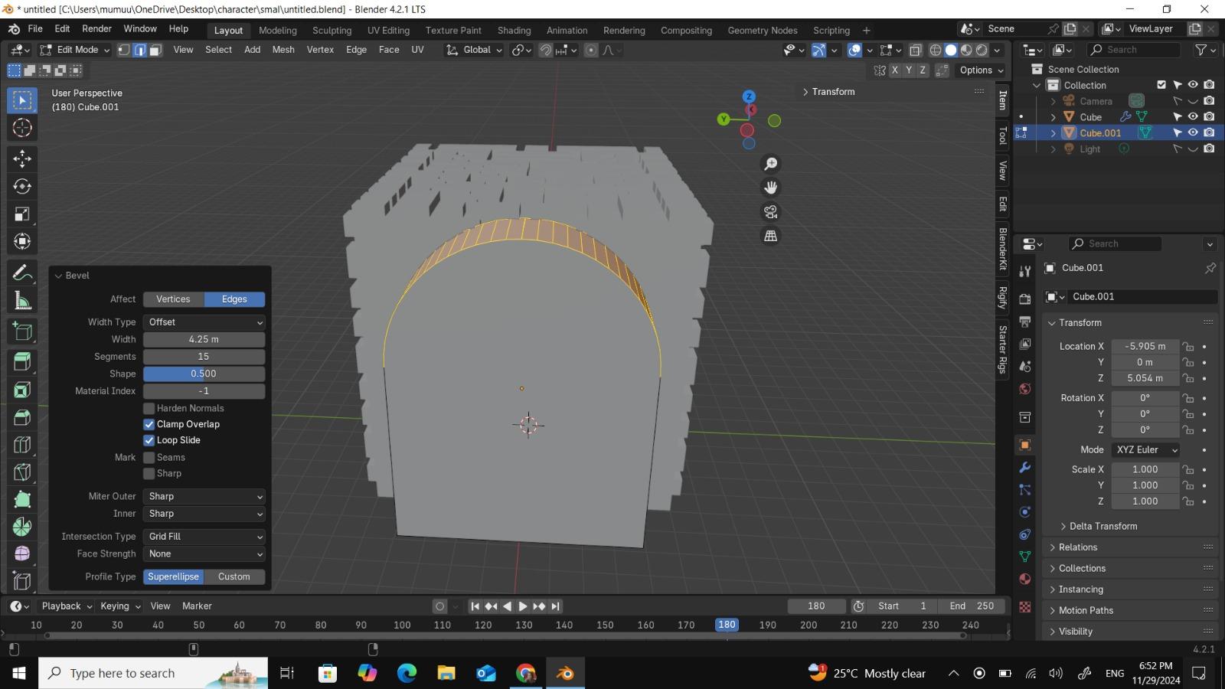
Task: Set bevel Affect to Vertices
Action: (x=173, y=299)
